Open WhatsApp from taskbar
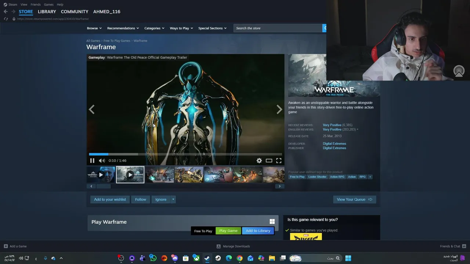 coord(153,258)
